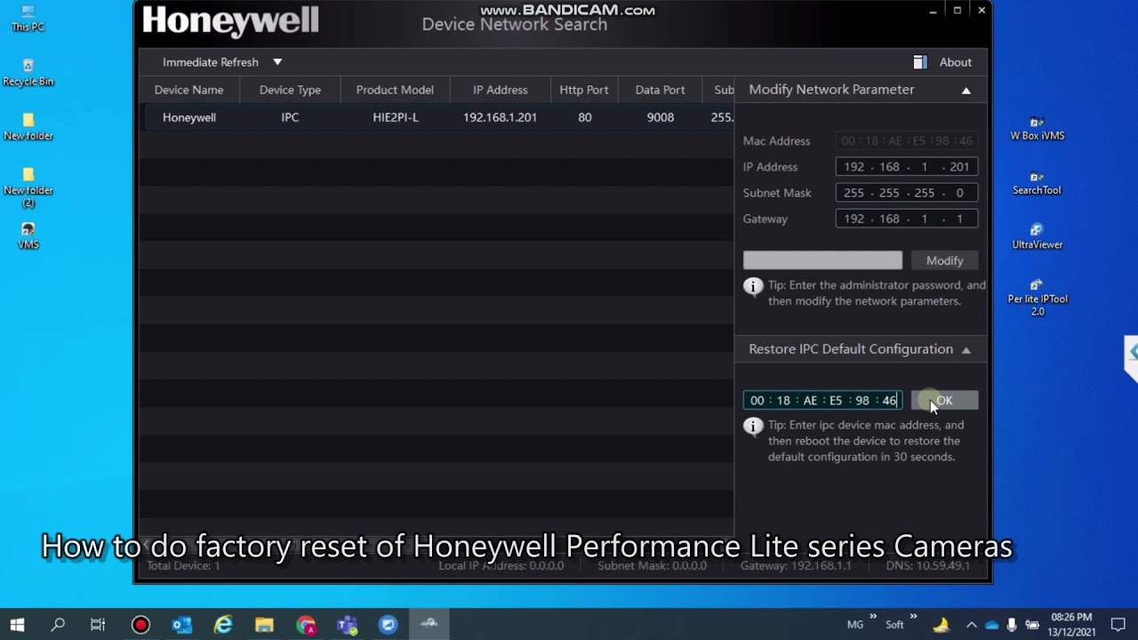The width and height of the screenshot is (1138, 640).
Task: Minimize the Device Network Search window
Action: click(933, 11)
